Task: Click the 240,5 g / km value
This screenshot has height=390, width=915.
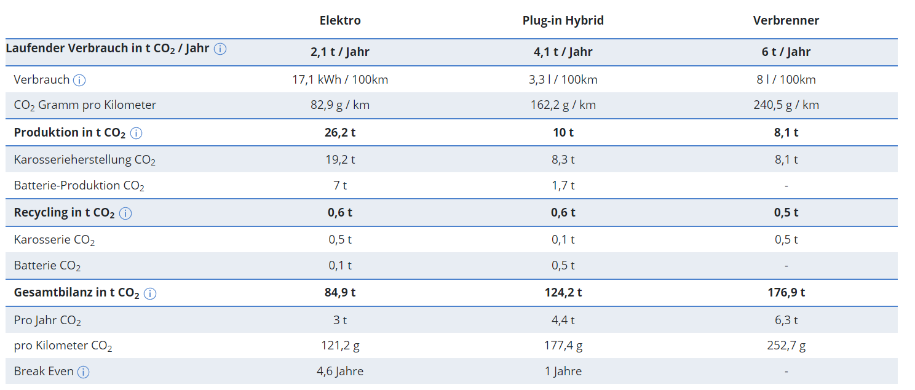Action: click(x=786, y=105)
